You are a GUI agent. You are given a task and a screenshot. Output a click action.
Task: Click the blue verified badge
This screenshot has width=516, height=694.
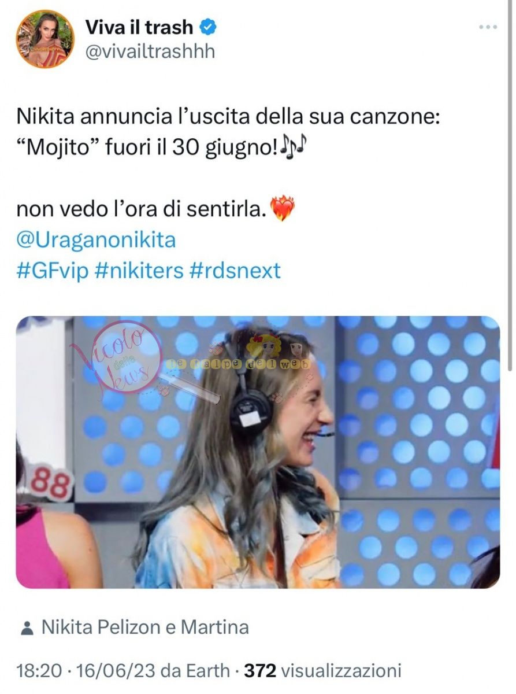pos(208,26)
